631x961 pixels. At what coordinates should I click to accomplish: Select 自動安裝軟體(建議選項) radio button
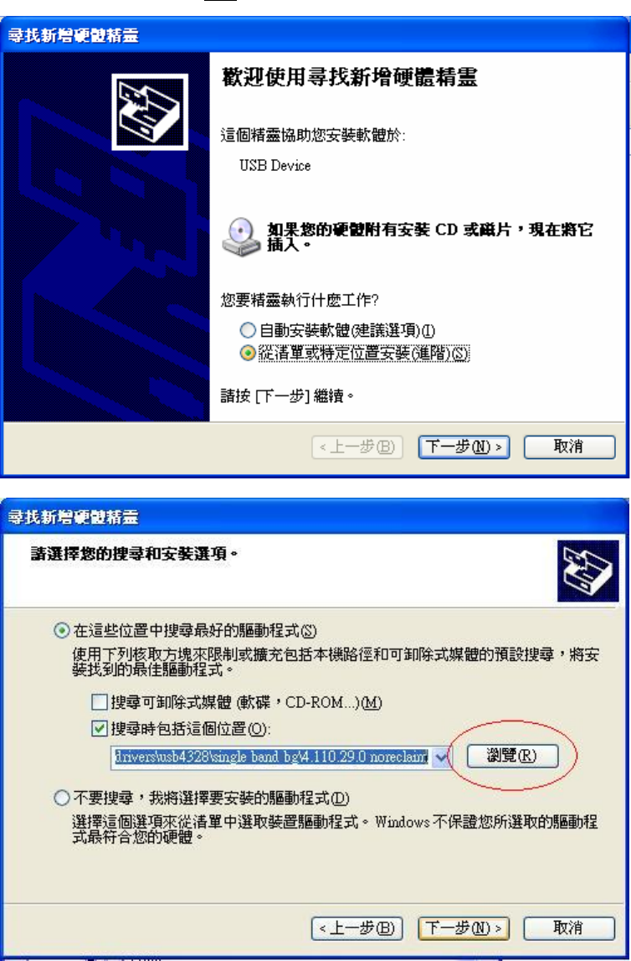coord(246,331)
